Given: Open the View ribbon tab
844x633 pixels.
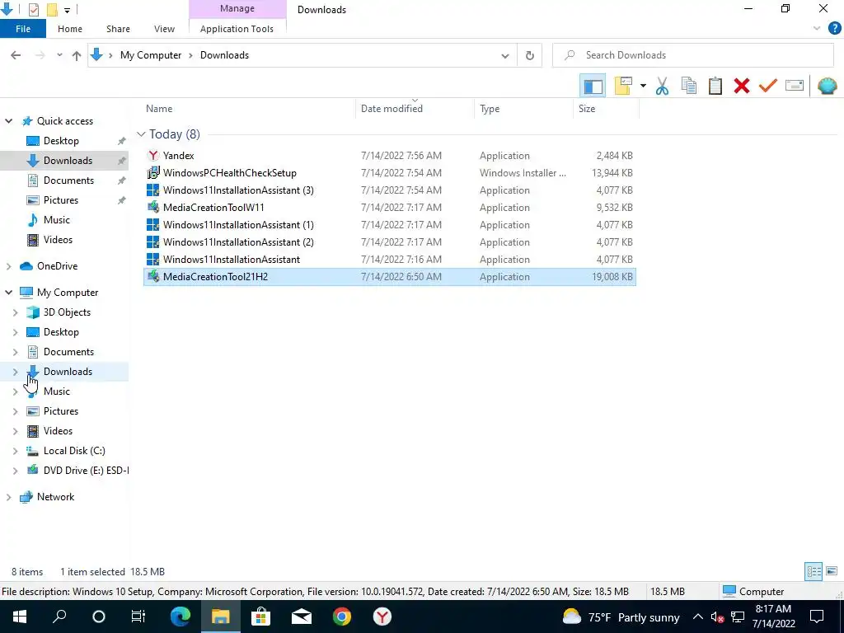Looking at the screenshot, I should (164, 29).
